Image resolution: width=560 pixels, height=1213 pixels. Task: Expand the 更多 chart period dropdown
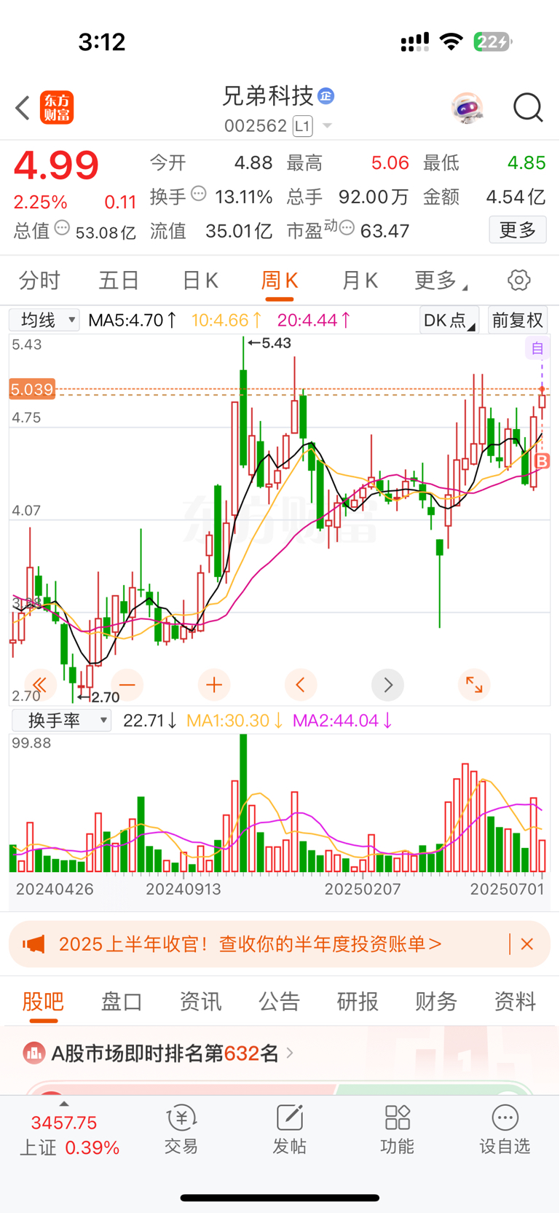(441, 280)
